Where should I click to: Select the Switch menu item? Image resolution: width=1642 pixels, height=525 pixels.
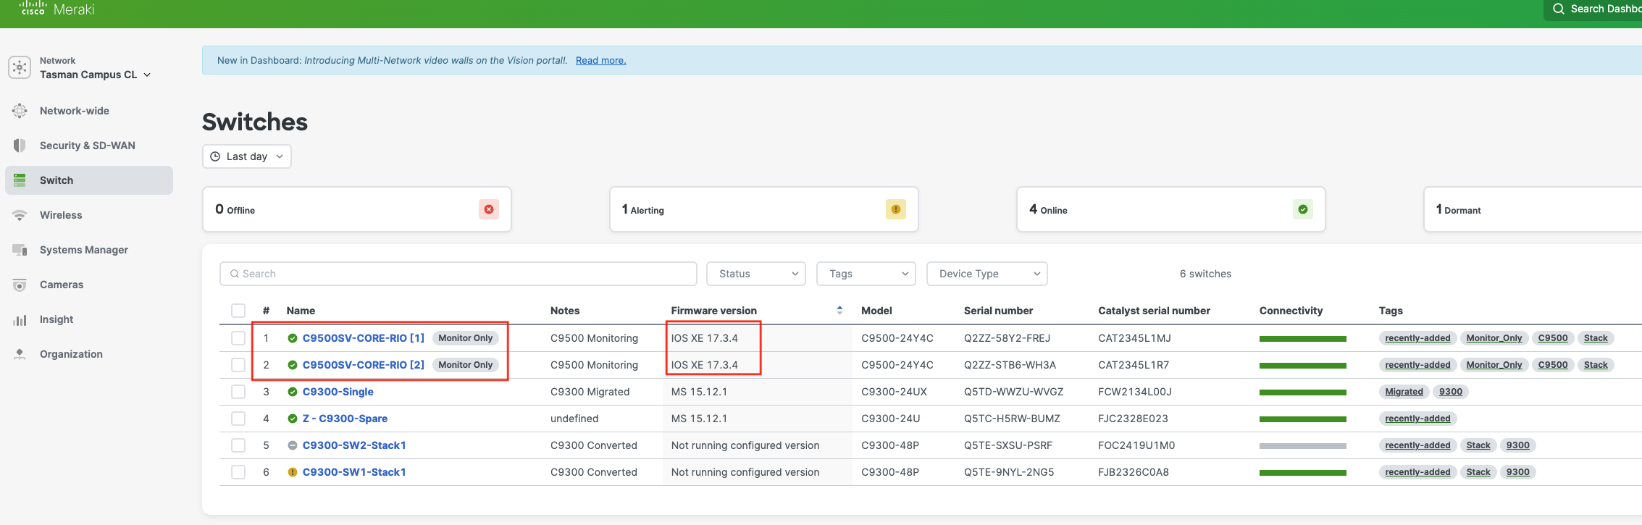[89, 180]
